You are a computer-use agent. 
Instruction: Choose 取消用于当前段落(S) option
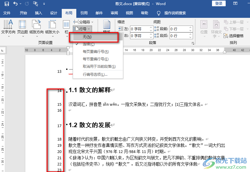tap(98, 66)
